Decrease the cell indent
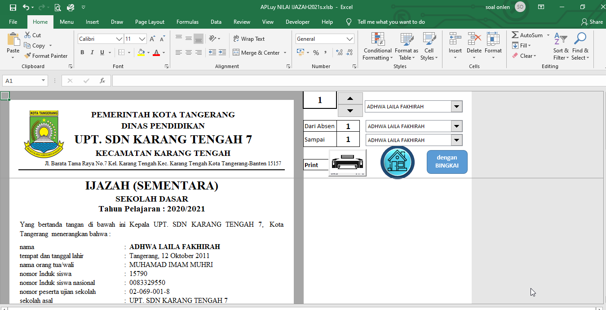 point(212,52)
